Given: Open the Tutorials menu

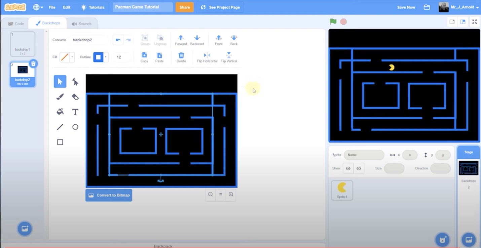Looking at the screenshot, I should click(x=92, y=7).
